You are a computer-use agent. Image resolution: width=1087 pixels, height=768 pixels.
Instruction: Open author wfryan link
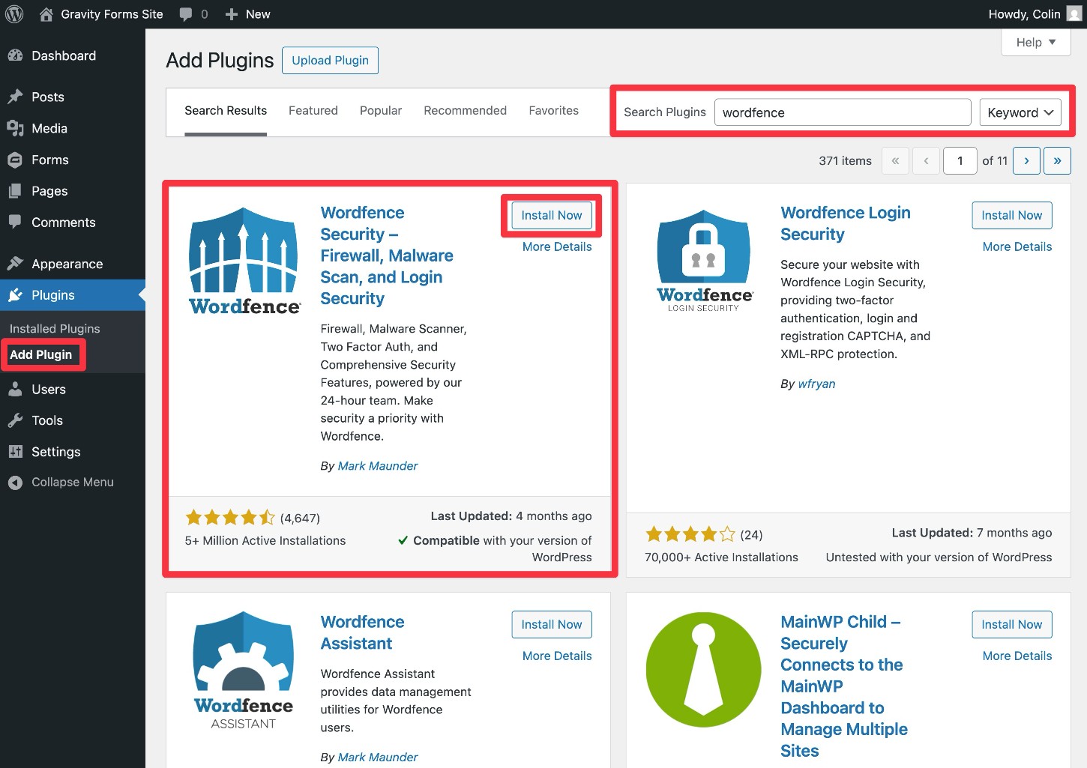pos(816,384)
